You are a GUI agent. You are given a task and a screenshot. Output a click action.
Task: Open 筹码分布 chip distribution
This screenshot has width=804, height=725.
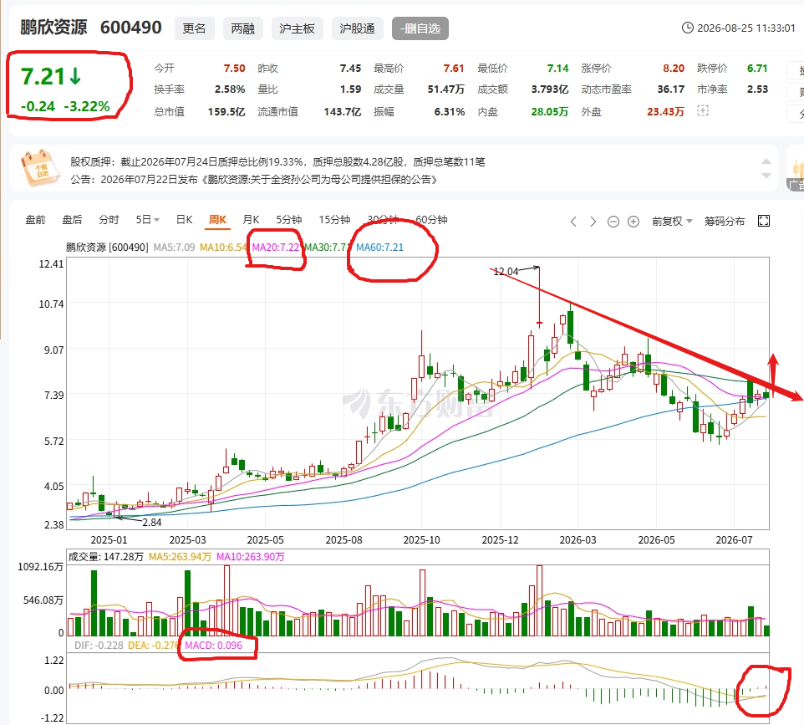[x=724, y=221]
